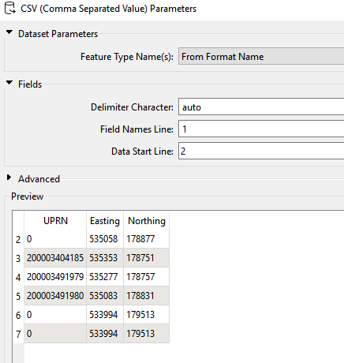Select preview row number 2
This screenshot has height=363, width=344.
coord(18,239)
